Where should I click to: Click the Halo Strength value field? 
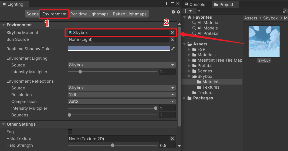[167, 145]
